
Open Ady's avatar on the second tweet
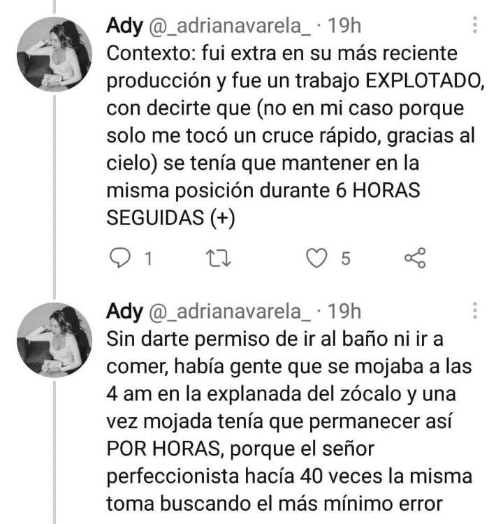(x=54, y=340)
